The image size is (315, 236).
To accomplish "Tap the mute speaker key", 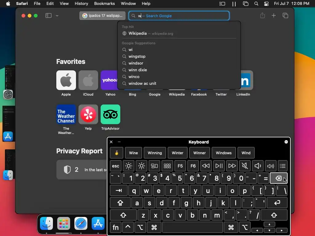I will (245, 166).
